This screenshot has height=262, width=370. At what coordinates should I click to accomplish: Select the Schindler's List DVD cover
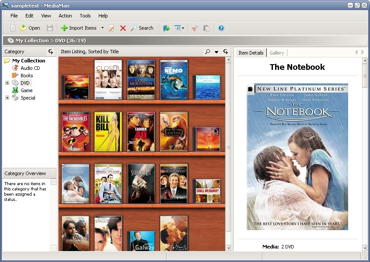[x=141, y=184]
